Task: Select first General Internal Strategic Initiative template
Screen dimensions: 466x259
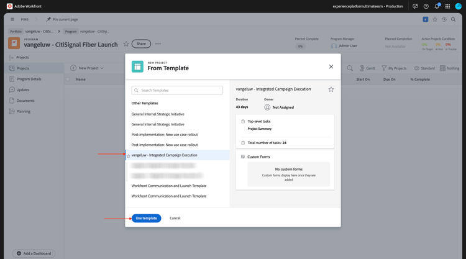Action: tap(158, 114)
